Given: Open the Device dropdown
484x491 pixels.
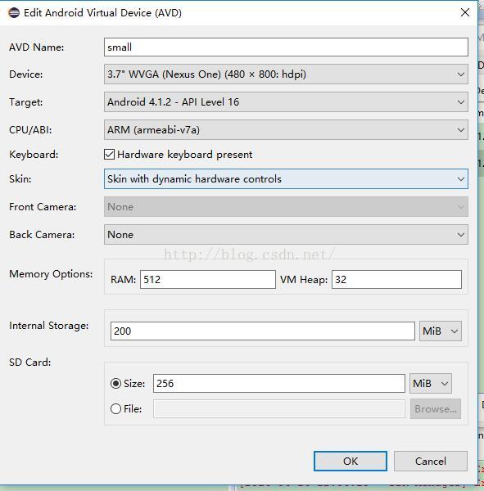Looking at the screenshot, I should (x=286, y=74).
